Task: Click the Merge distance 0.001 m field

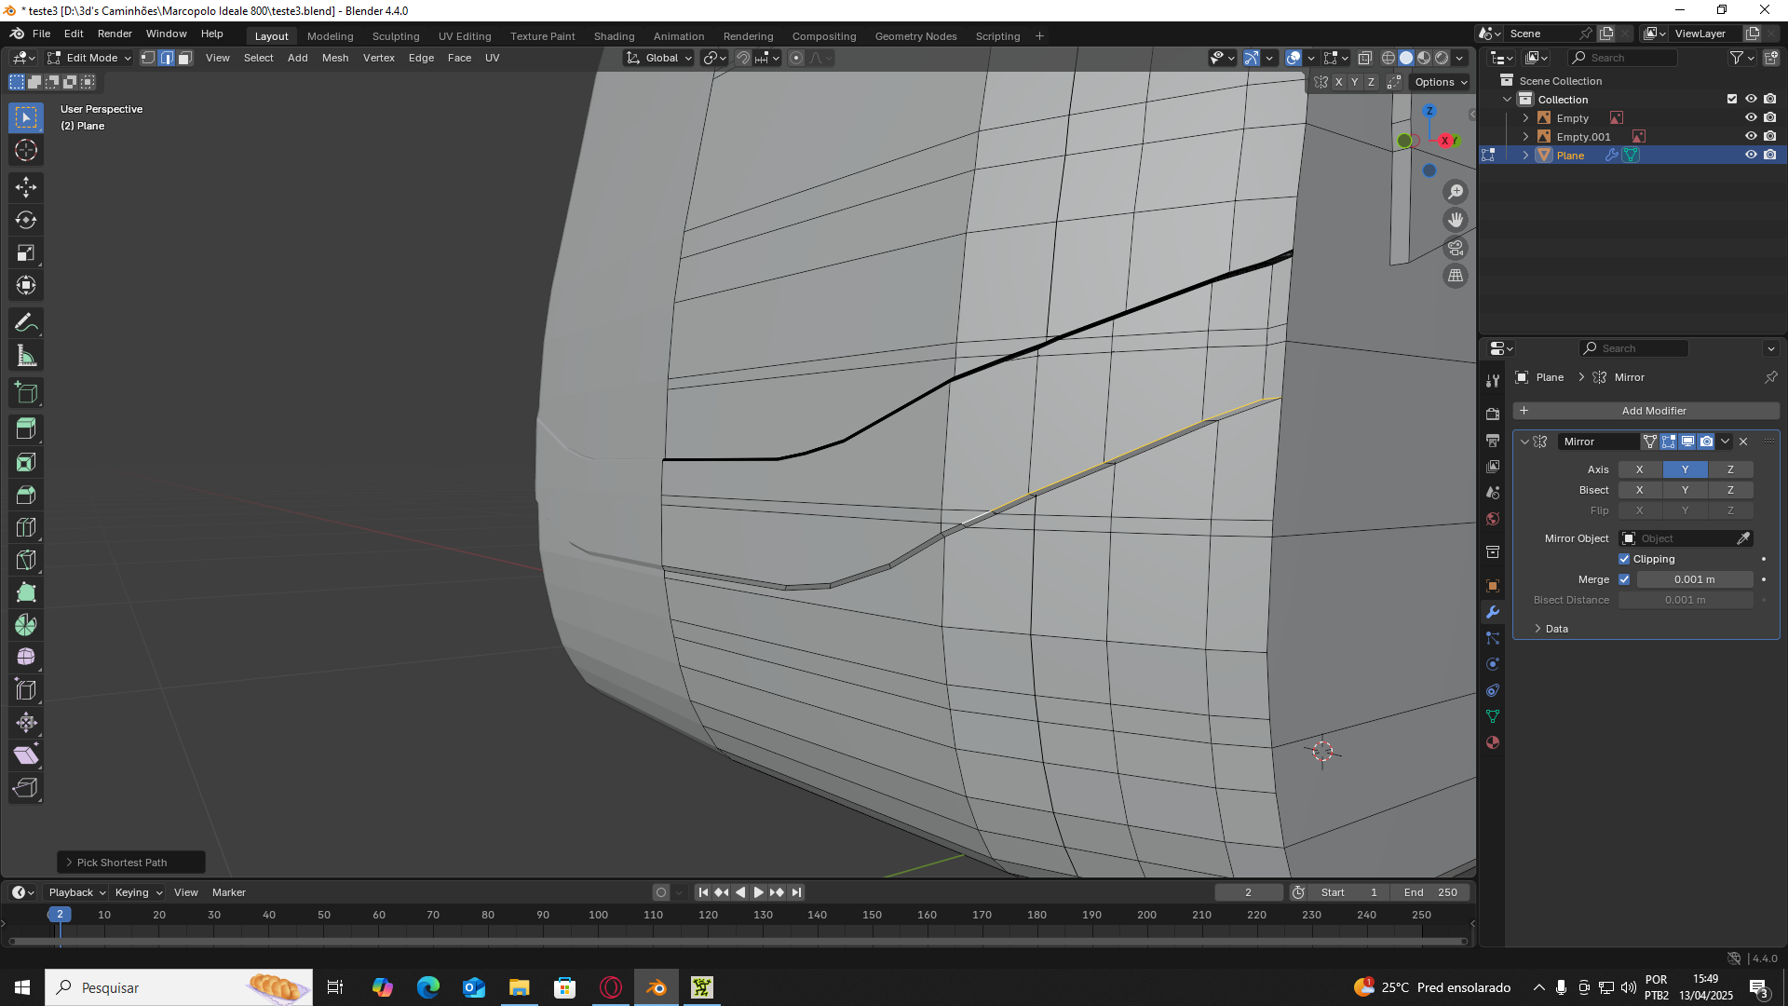Action: coord(1694,579)
